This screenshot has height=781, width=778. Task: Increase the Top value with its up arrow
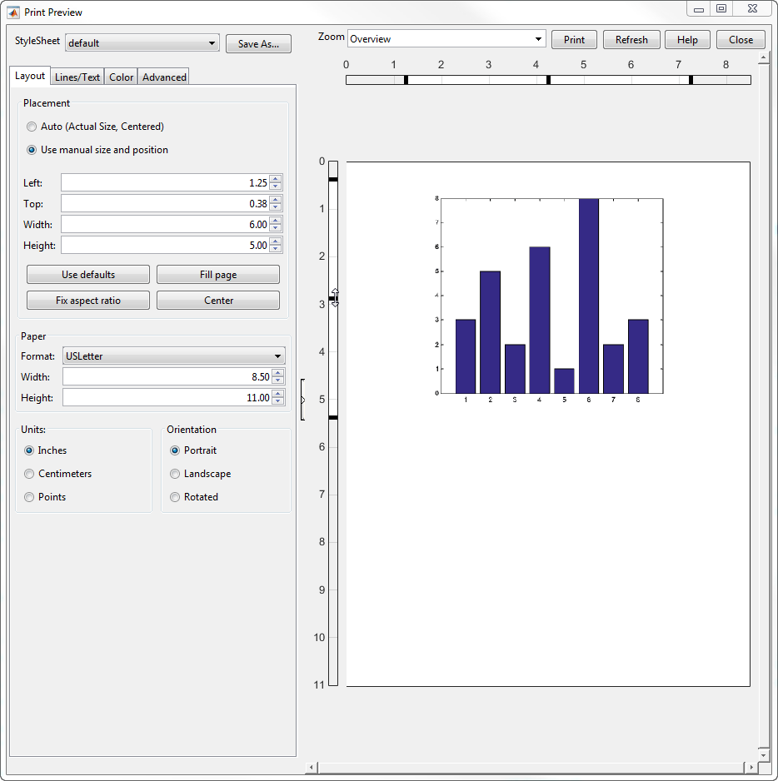[x=276, y=200]
